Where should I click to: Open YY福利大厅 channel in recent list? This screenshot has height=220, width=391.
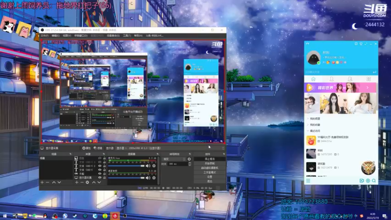pyautogui.click(x=341, y=141)
